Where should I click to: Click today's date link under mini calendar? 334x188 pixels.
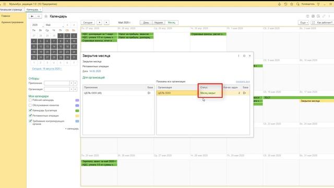[x=47, y=69]
